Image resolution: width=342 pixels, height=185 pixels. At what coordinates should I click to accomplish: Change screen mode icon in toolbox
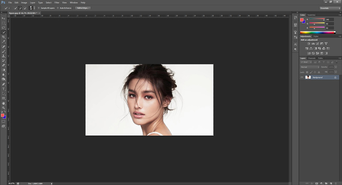[x=3, y=126]
